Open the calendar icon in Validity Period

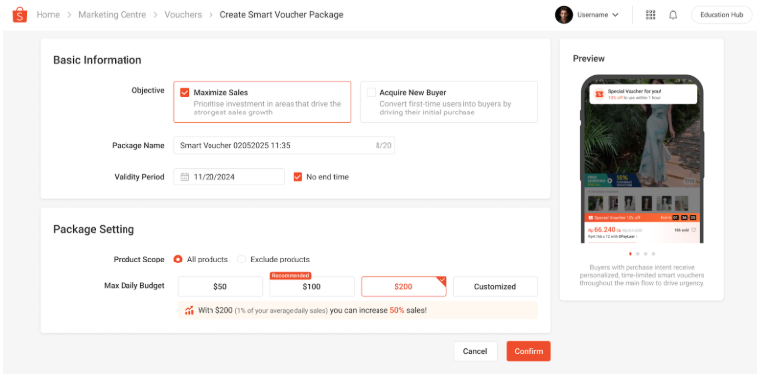point(185,177)
